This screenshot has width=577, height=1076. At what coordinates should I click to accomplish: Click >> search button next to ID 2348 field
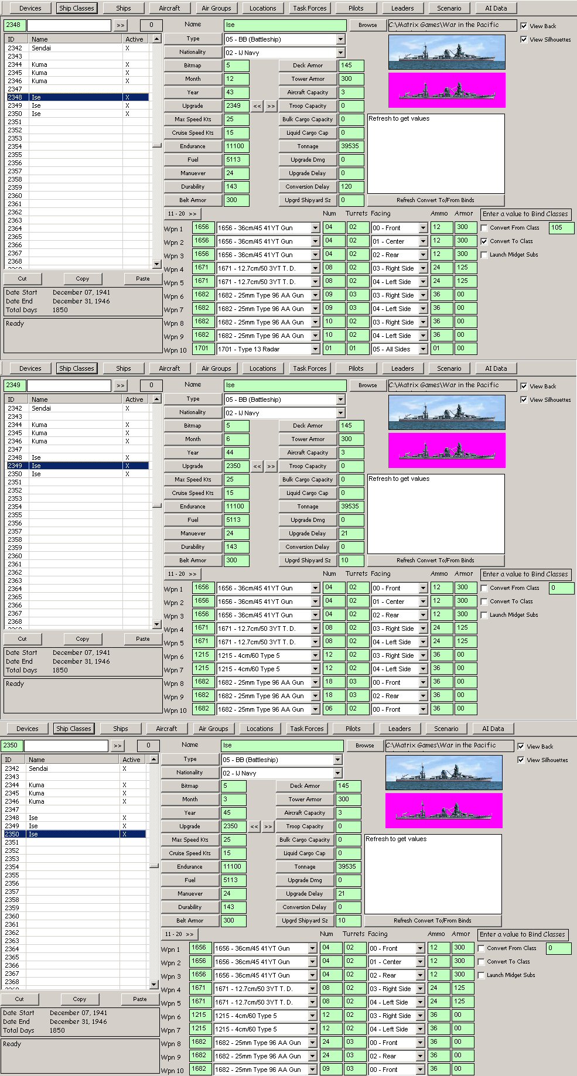pos(120,25)
